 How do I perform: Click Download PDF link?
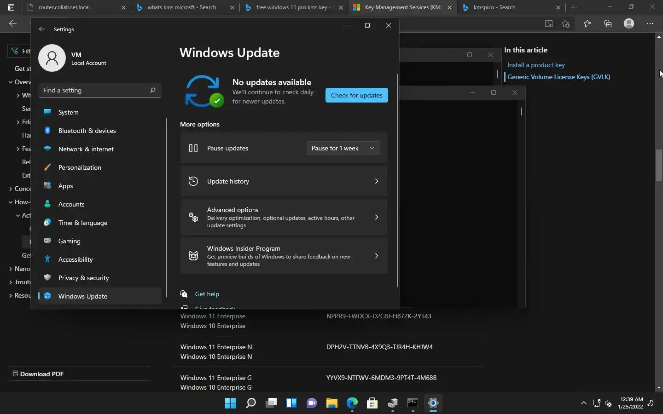point(38,374)
